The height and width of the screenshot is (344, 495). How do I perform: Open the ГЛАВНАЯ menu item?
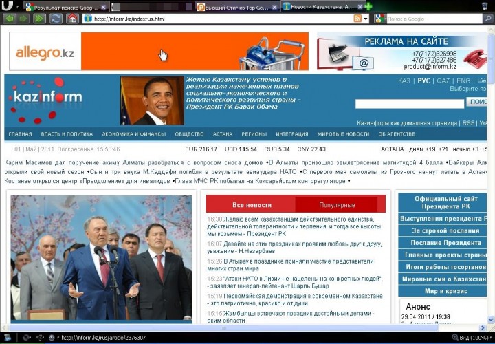tap(20, 134)
